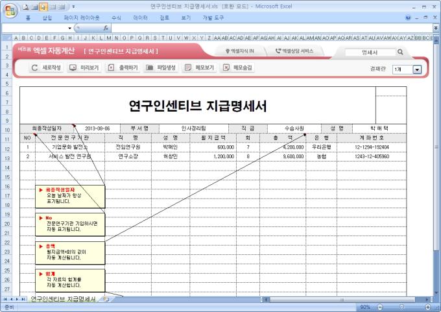Select the 서비스 발전 연구원 cell
This screenshot has width=441, height=312.
click(x=70, y=156)
